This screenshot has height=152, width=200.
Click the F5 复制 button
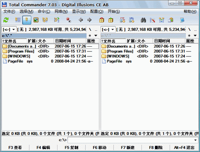[71, 148]
